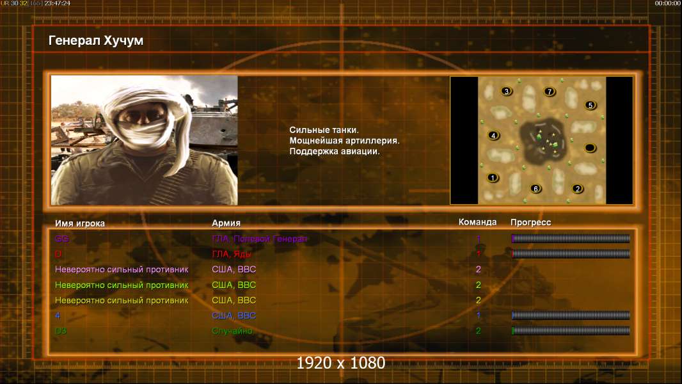682x384 pixels.
Task: Click the "Команда" column header
Action: 477,223
